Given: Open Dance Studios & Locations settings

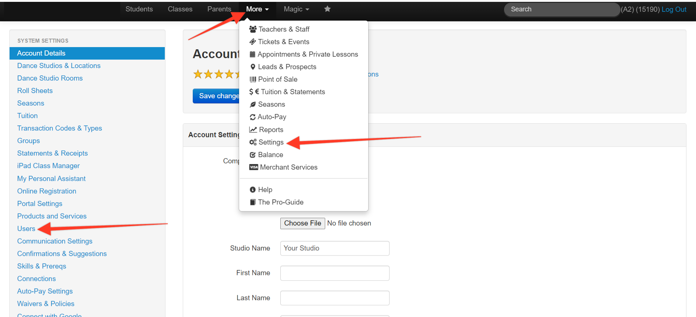Looking at the screenshot, I should click(59, 66).
